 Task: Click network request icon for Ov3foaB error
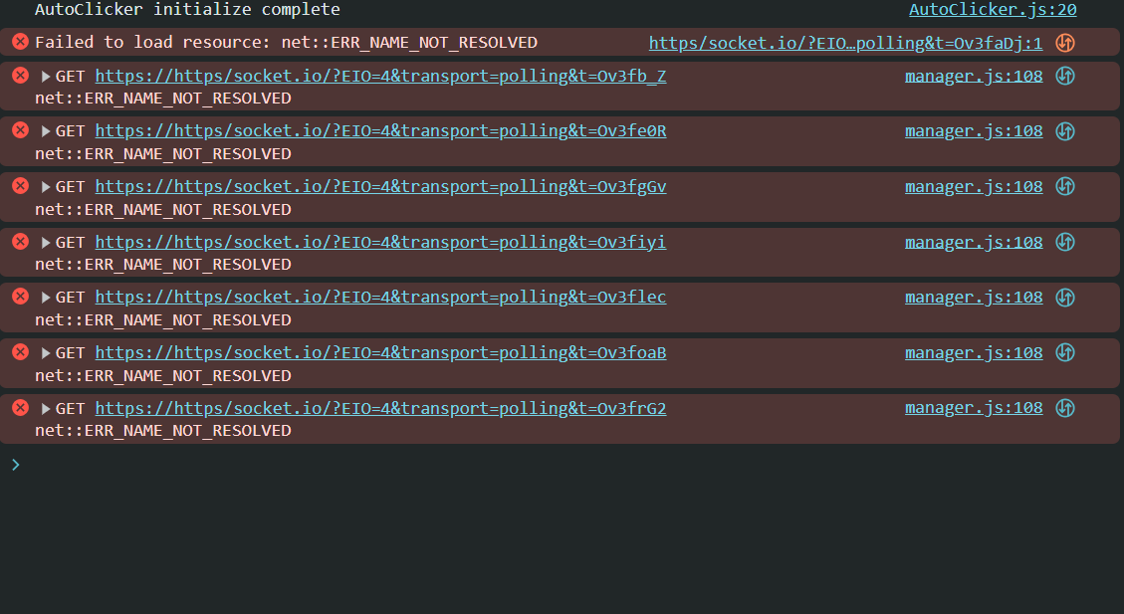tap(1065, 353)
